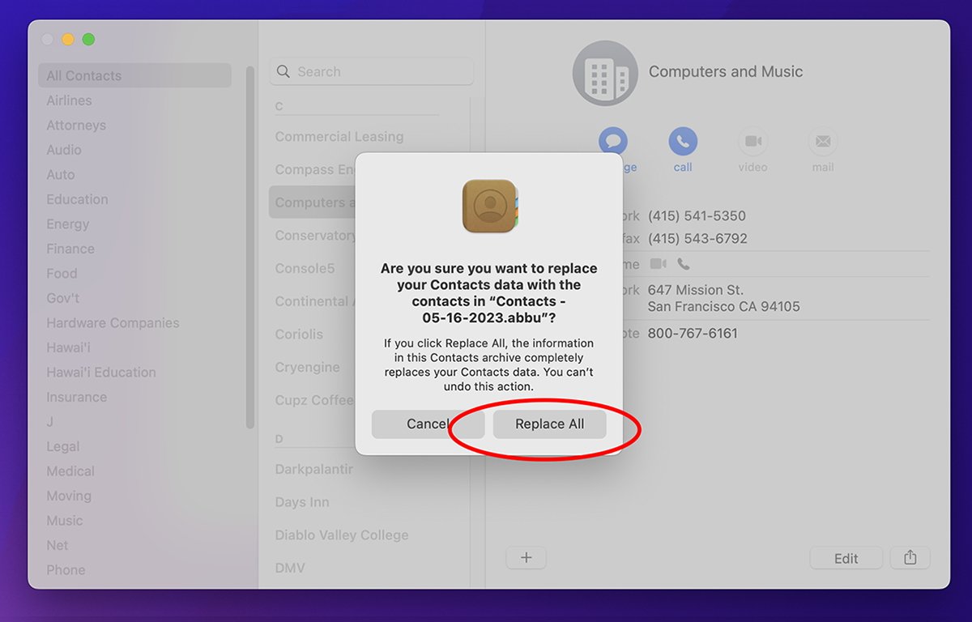Select the Console5 contact
The width and height of the screenshot is (972, 622).
305,268
